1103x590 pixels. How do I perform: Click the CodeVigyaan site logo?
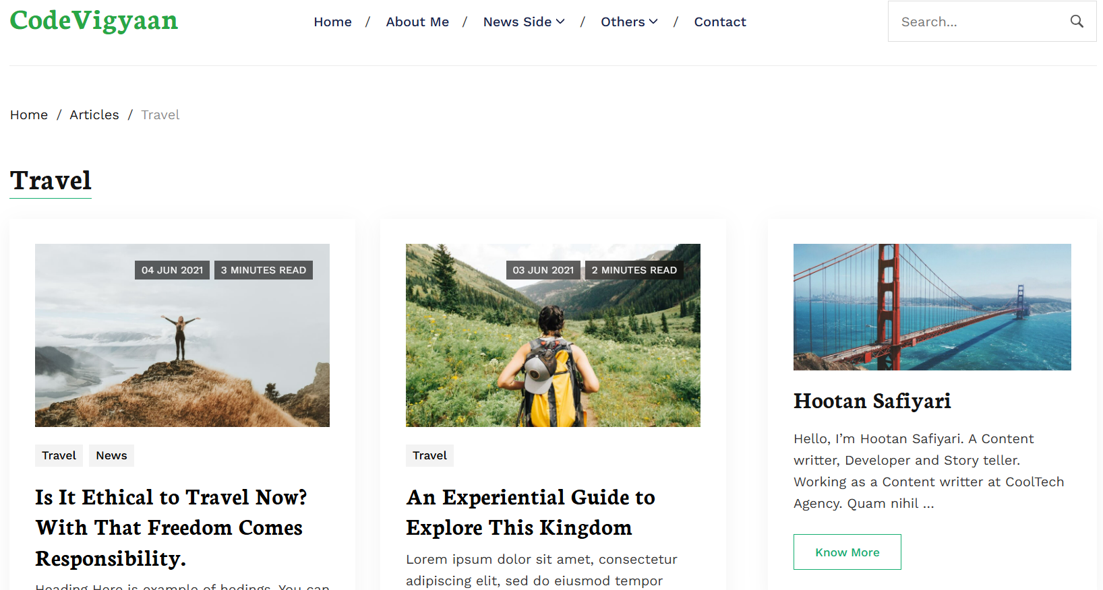94,21
